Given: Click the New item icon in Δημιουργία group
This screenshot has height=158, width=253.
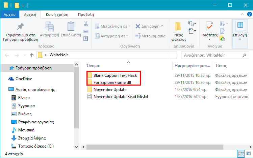Looking at the screenshot, I should tap(191, 24).
